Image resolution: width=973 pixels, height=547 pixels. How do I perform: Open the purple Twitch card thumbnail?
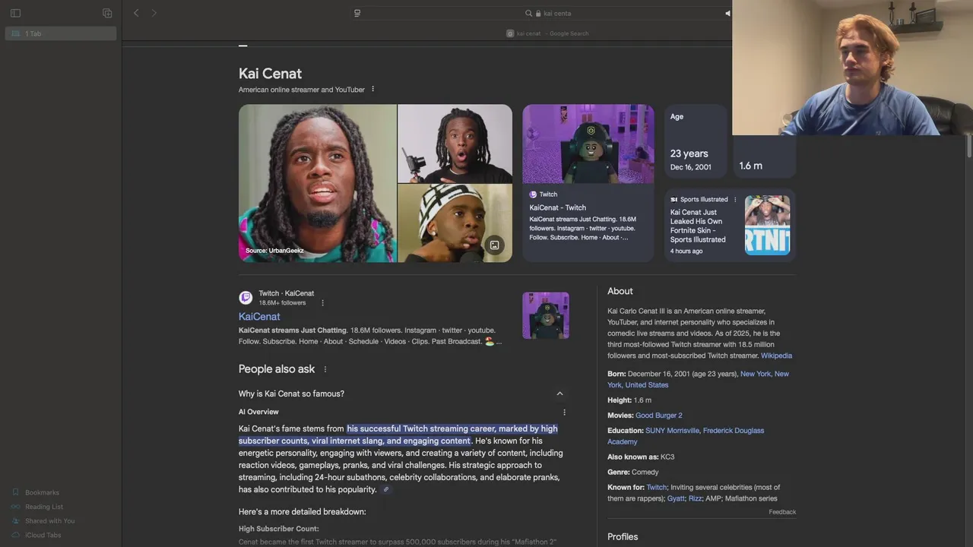pos(588,144)
